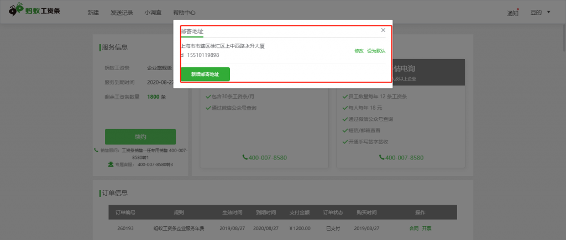Click the 销售顾问 phone icon
566x240 pixels.
pos(97,151)
